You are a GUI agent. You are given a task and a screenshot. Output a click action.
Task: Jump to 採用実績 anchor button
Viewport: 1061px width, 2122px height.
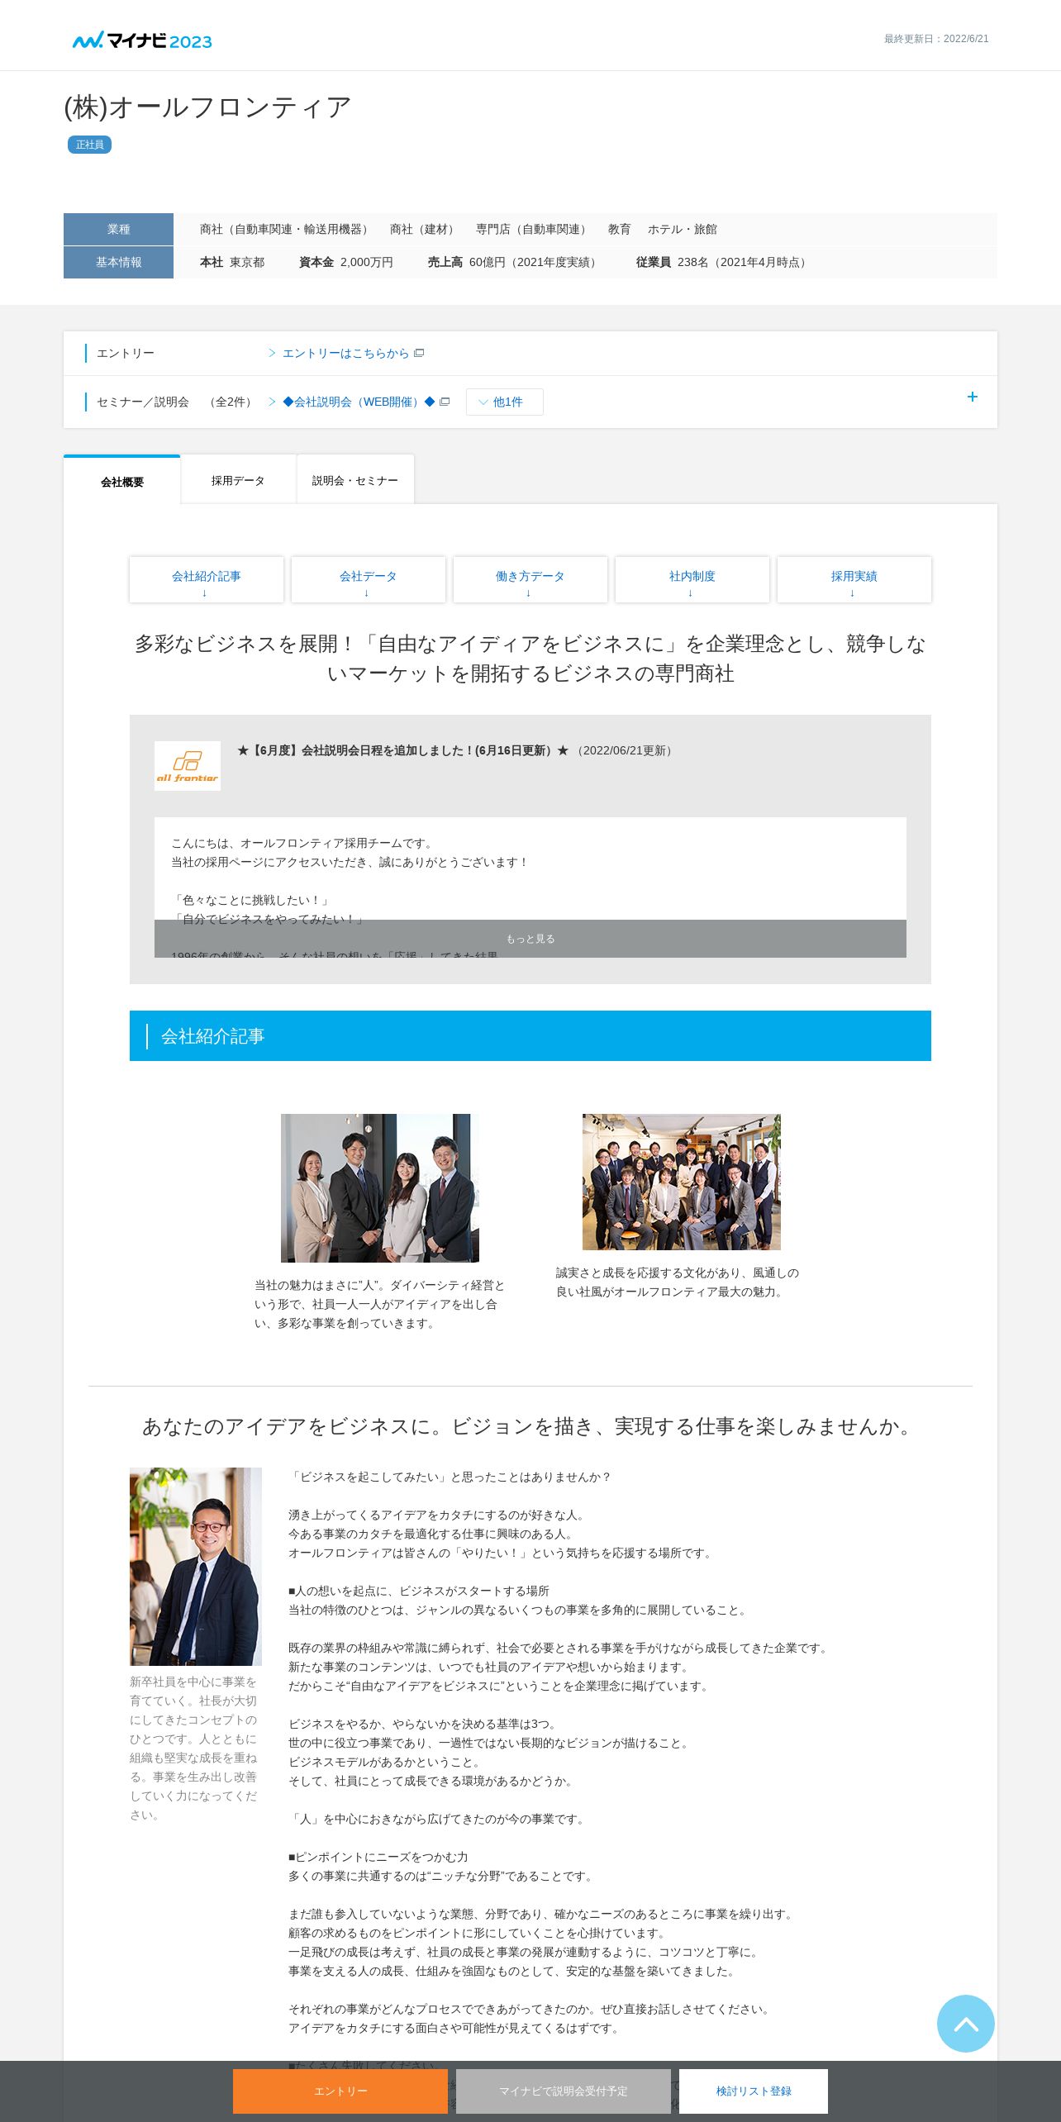854,579
